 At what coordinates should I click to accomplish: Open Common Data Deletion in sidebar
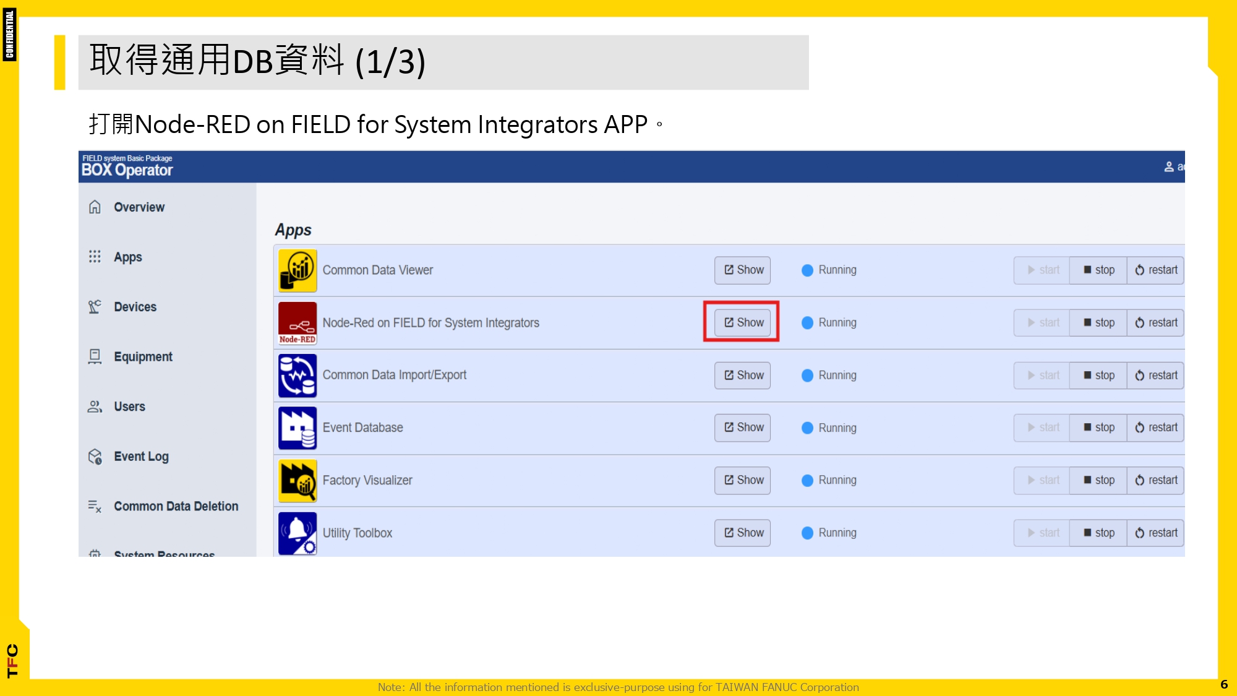pyautogui.click(x=176, y=507)
